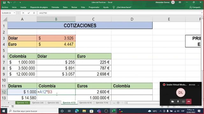Add a new sheet with the plus icon
204x114 pixels.
coord(118,103)
